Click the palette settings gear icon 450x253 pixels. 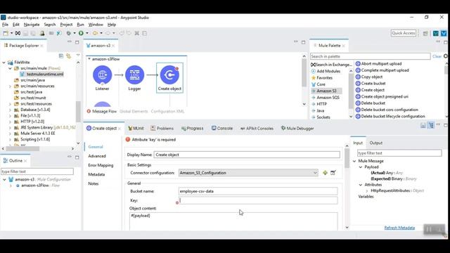(446, 56)
